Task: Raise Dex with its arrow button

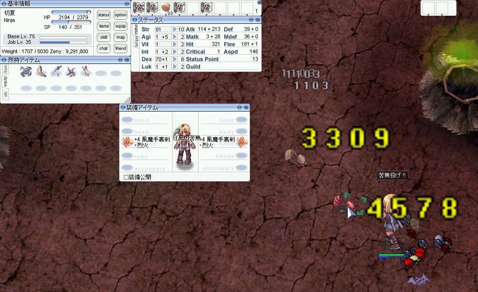Action: [174, 59]
